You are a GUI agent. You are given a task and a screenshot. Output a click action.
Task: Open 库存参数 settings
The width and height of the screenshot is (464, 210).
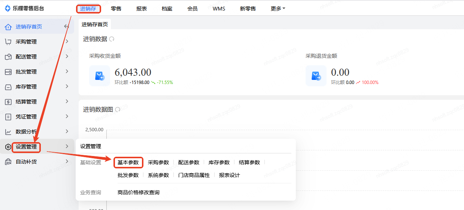click(x=219, y=162)
